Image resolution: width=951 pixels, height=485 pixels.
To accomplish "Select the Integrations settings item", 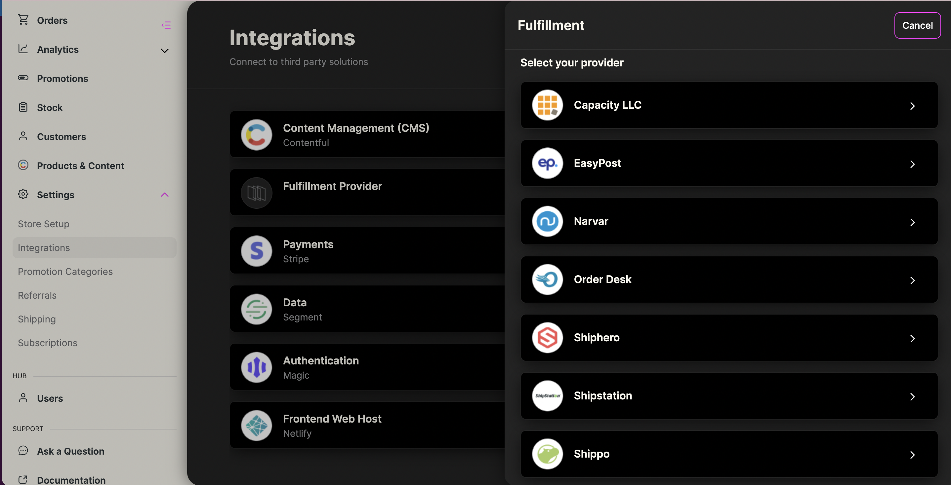I will tap(94, 248).
